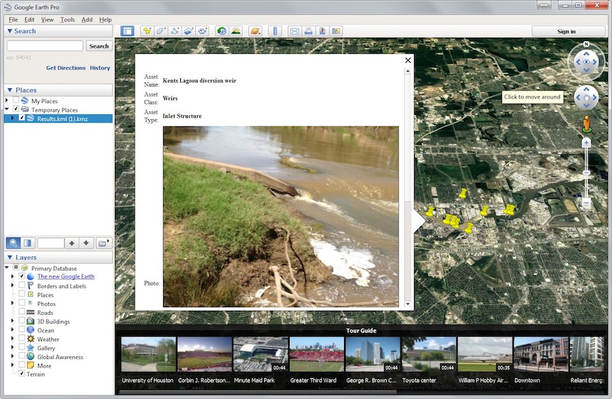Screen dimensions: 612x399
Task: Click the Get Directions link
Action: coord(65,68)
